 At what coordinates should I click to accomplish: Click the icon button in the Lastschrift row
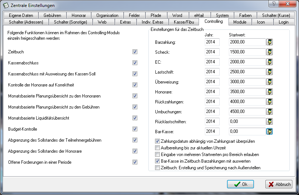click(x=269, y=72)
